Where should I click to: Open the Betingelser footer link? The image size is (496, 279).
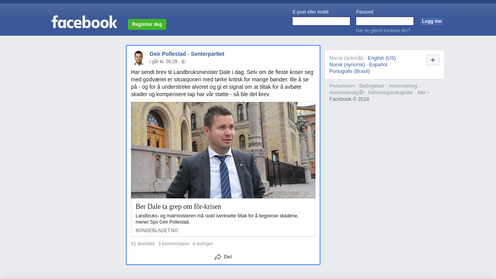(x=372, y=86)
